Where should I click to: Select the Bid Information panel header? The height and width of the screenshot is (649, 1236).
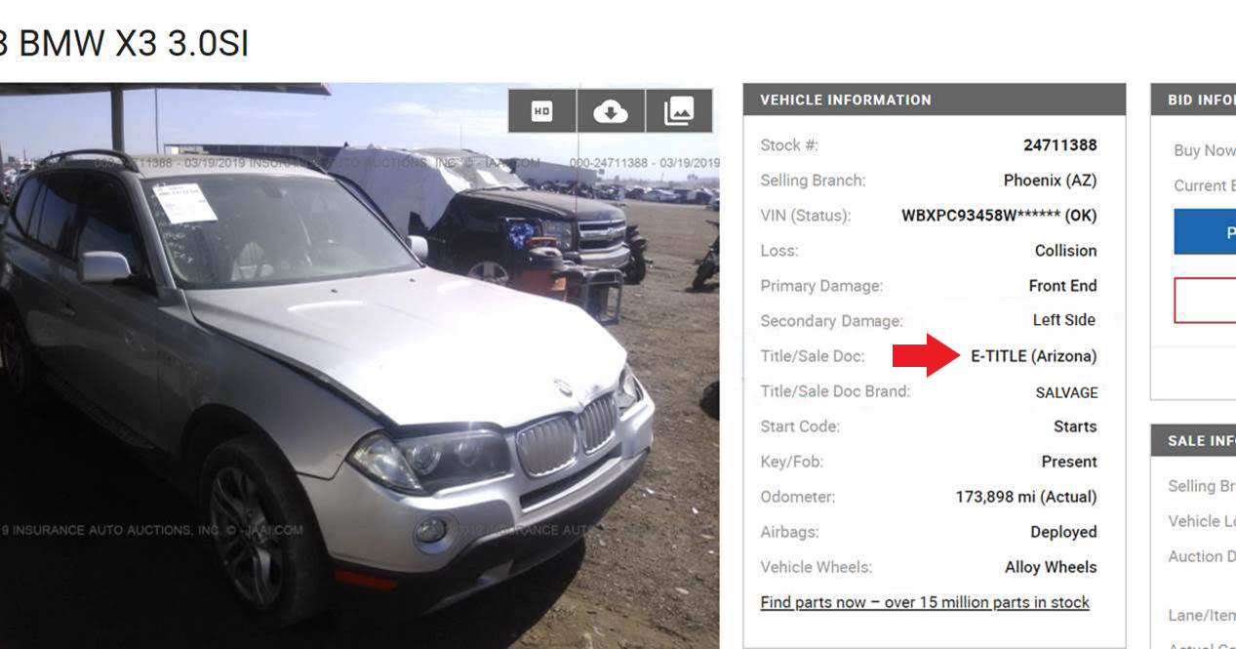pos(1193,100)
